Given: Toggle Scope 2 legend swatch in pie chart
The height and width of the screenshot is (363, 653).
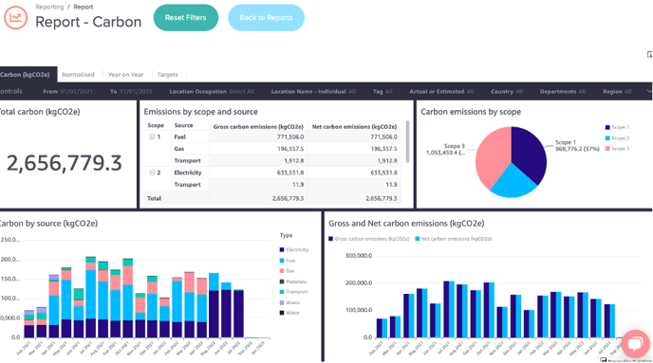Looking at the screenshot, I should (607, 138).
